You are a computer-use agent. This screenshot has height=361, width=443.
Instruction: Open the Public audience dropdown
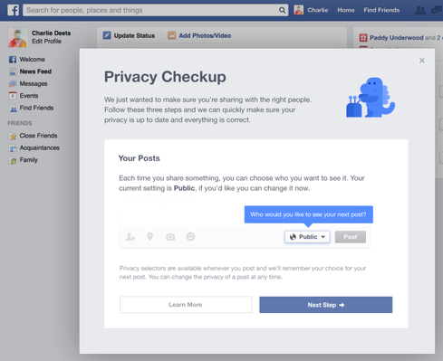coord(307,237)
